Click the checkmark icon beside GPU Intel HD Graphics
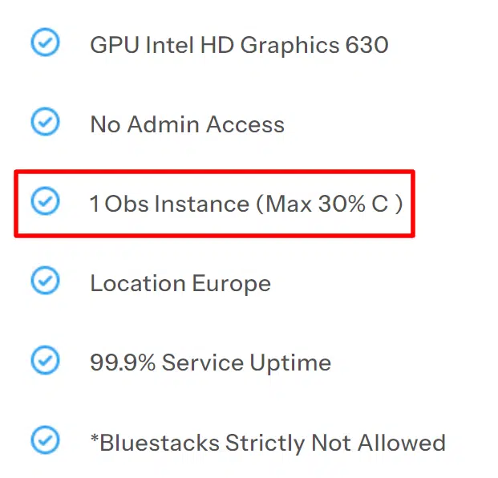This screenshot has width=498, height=478. 45,43
